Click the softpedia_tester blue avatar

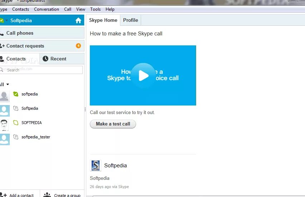tap(5, 139)
